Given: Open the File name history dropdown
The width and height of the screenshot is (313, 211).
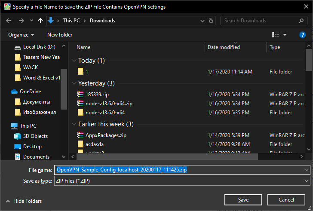Looking at the screenshot, I should click(x=306, y=170).
